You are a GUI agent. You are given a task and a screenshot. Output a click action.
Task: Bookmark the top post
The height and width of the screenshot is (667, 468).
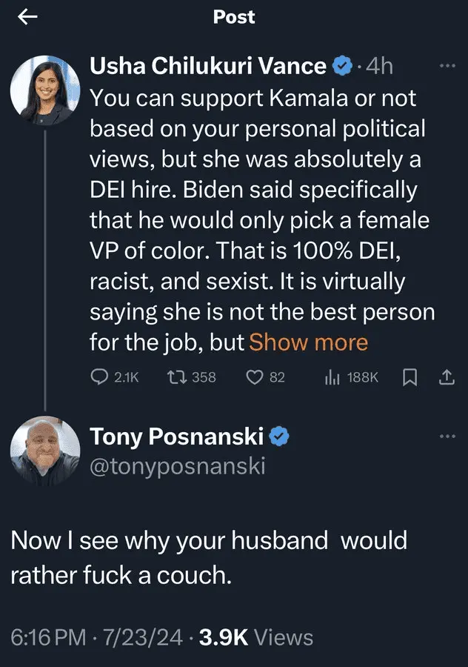pos(408,377)
